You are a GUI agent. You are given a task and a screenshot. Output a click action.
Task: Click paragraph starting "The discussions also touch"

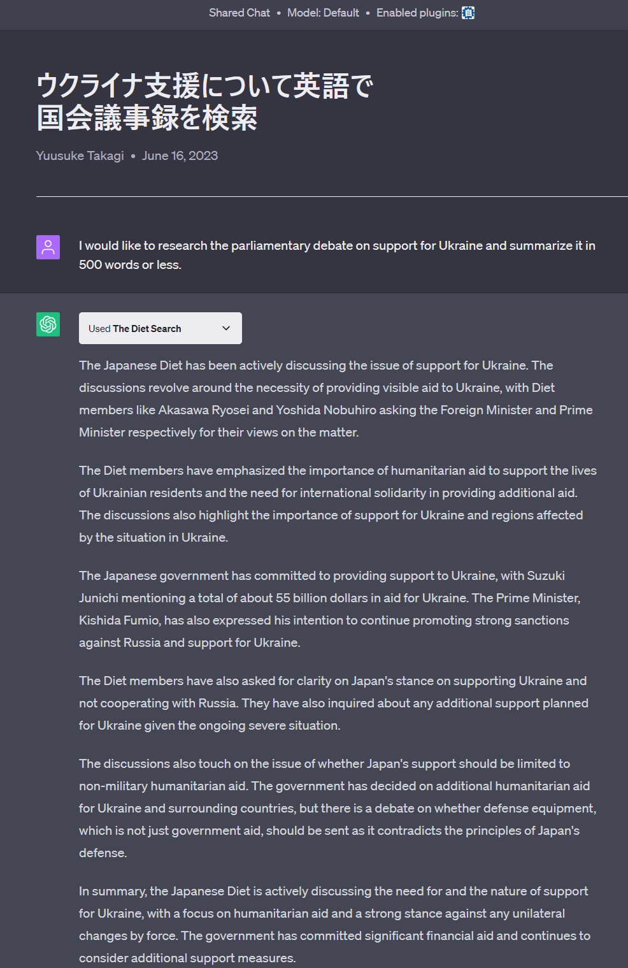[338, 808]
